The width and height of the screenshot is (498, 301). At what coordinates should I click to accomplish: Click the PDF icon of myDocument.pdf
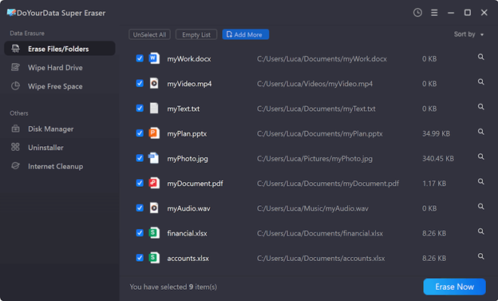[154, 183]
